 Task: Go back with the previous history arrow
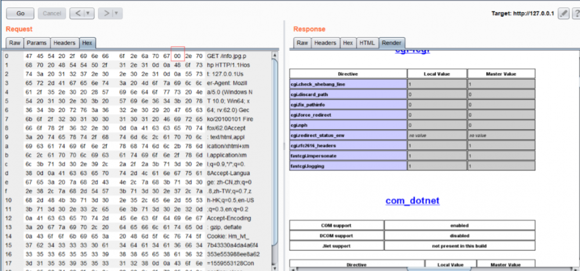click(x=78, y=13)
